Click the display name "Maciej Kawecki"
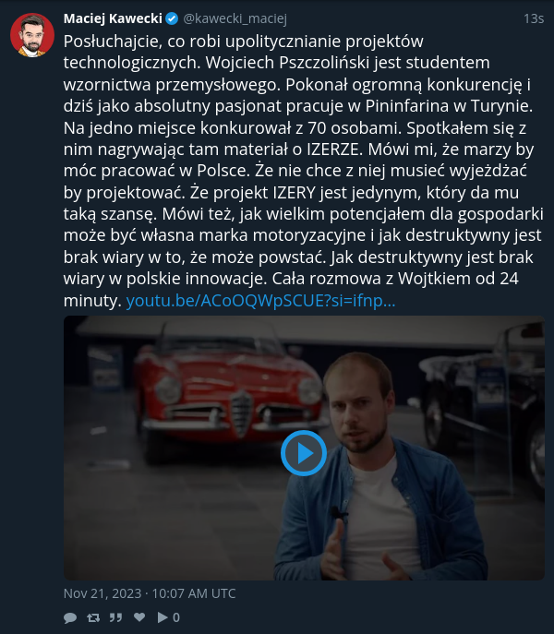554x634 pixels. coord(113,18)
